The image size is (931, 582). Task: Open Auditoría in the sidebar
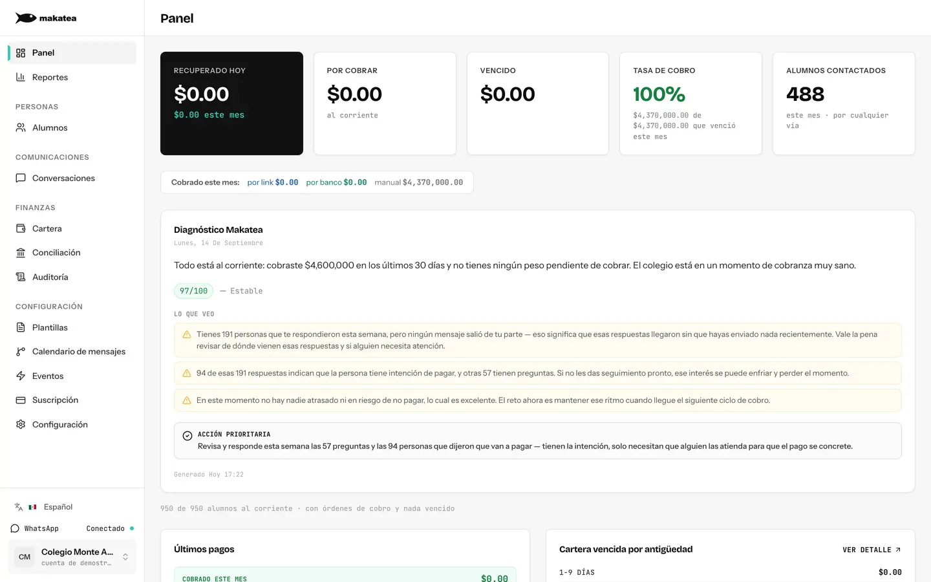(x=72, y=277)
